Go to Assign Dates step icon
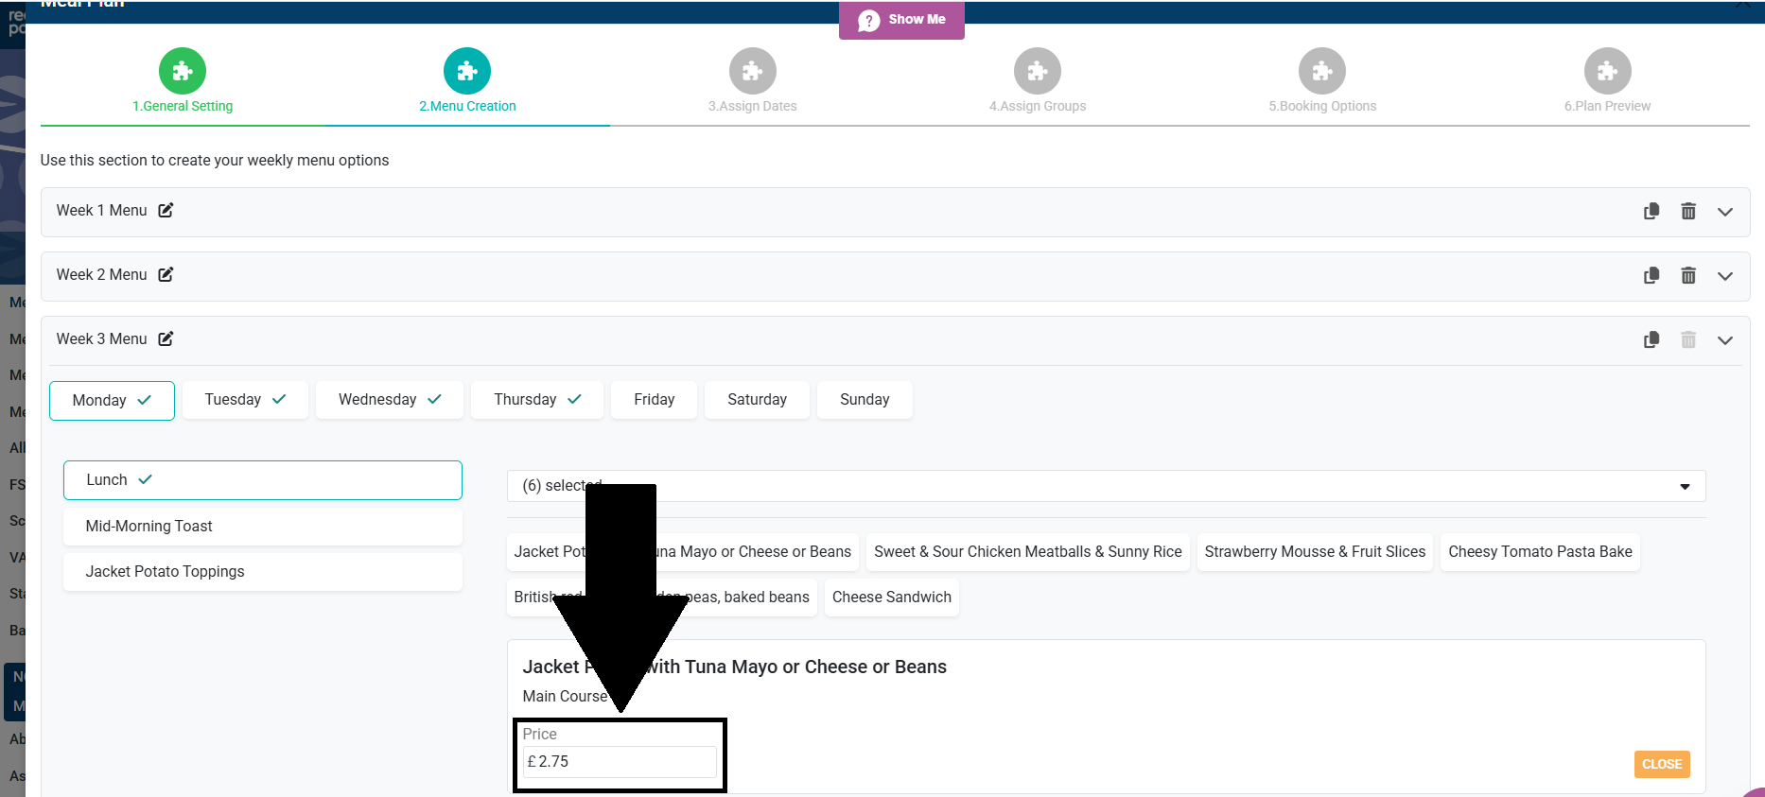 [752, 71]
